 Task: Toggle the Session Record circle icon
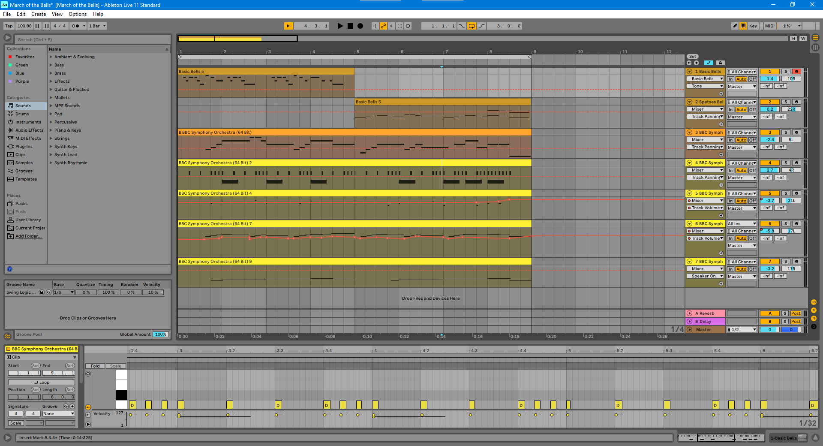(x=408, y=26)
